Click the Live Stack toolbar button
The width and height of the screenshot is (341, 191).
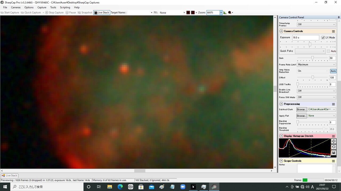102,12
